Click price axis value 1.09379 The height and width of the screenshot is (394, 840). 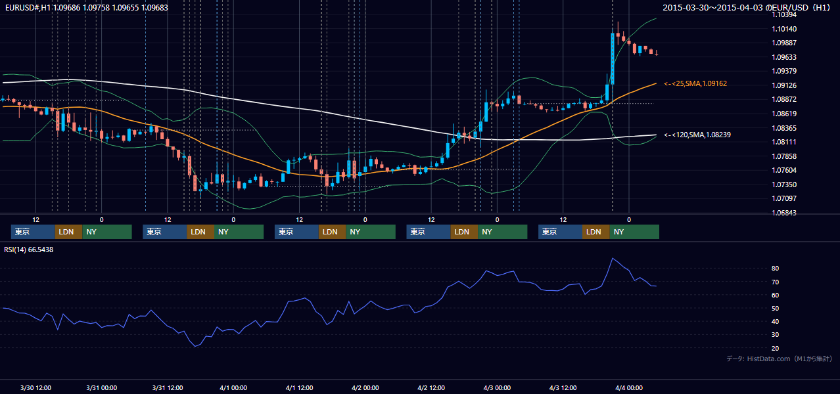pyautogui.click(x=785, y=71)
